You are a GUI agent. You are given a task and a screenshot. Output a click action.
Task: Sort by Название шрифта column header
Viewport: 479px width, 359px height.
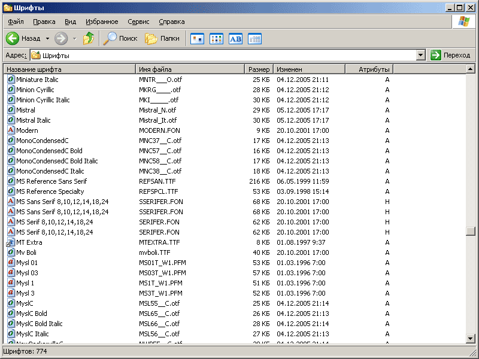pyautogui.click(x=69, y=69)
